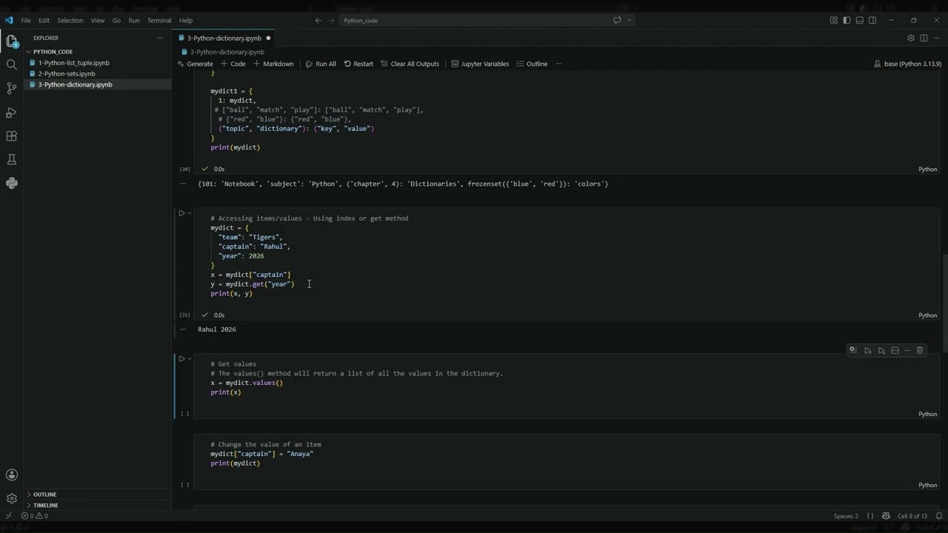Screen dimensions: 948x533
Task: Select kernel base (Python 3.13.9)
Action: tap(907, 64)
